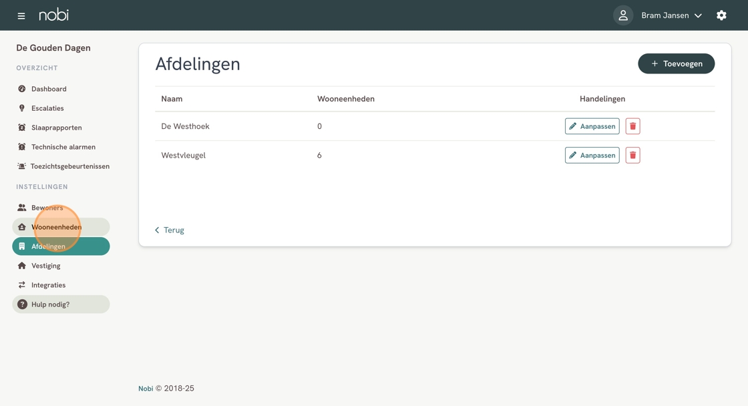Delete the De Westhoek department
Screen dimensions: 748x406
[632, 126]
